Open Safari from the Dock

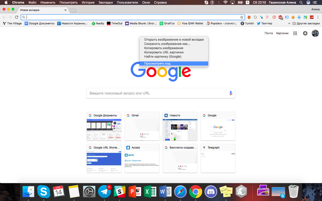[180, 192]
